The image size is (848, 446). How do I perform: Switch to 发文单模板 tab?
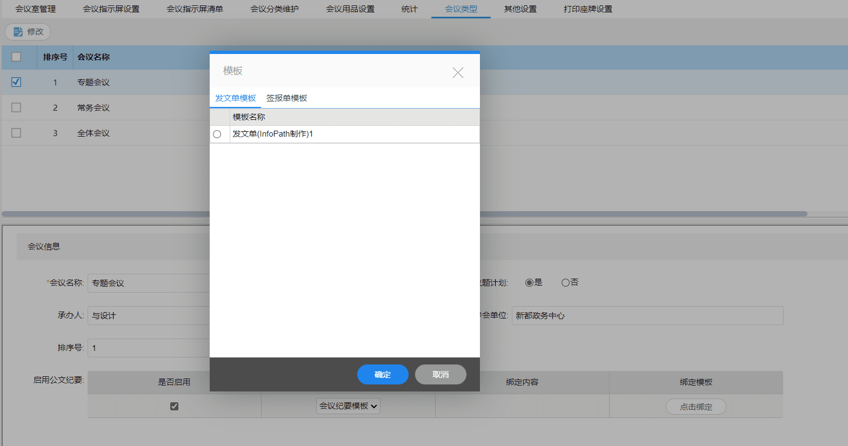[236, 98]
